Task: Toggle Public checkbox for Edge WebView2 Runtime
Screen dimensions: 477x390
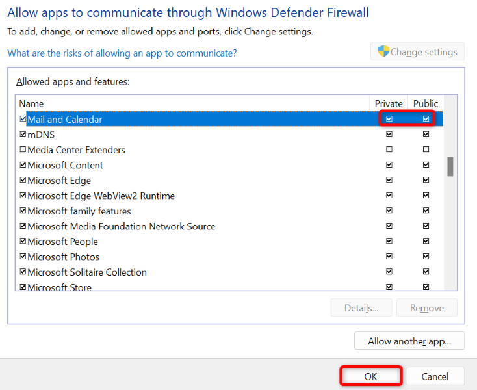Action: tap(426, 195)
